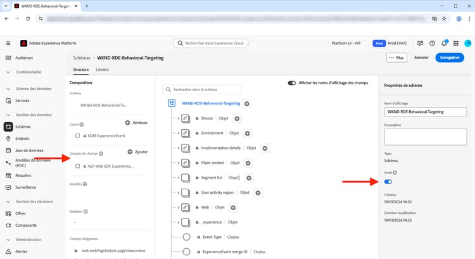Toggle Afficher les noms d'affichage des champs
This screenshot has width=475, height=259.
click(x=292, y=83)
